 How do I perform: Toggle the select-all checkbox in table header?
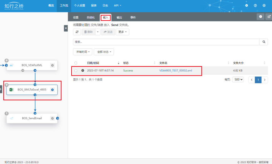[76, 63]
